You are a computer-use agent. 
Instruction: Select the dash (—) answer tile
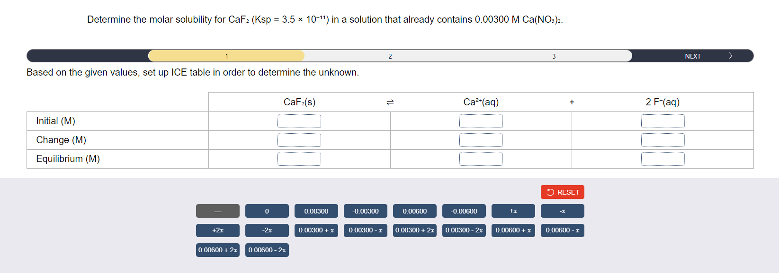tap(218, 211)
